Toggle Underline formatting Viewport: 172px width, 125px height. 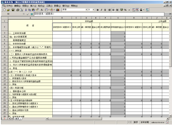[x=105, y=10]
